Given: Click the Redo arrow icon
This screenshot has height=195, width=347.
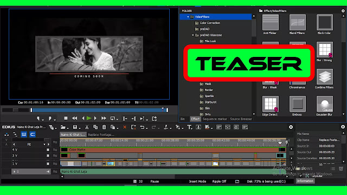Looking at the screenshot, I should click(x=154, y=127).
